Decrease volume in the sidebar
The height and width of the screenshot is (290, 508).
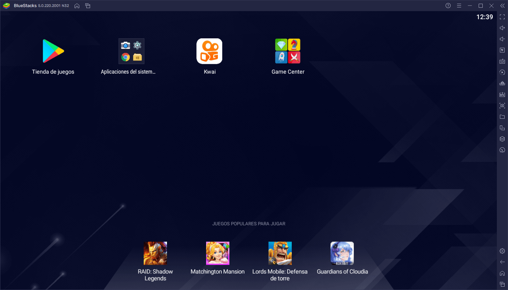point(502,39)
